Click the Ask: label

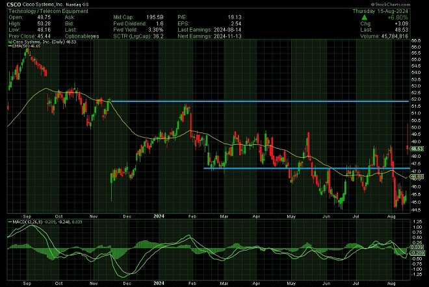click(70, 18)
